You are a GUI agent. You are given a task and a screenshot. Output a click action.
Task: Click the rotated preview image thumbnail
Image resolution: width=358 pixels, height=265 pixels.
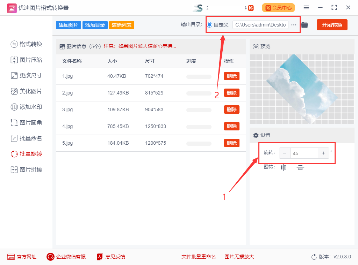tap(301, 90)
